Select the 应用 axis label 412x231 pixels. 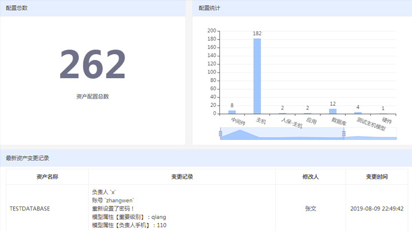click(x=311, y=121)
